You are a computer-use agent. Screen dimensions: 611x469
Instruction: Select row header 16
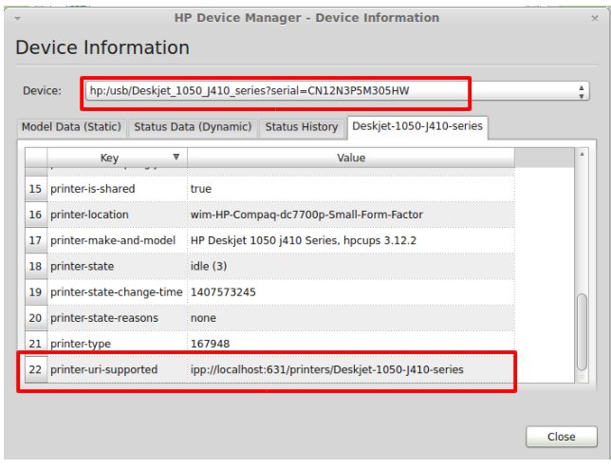(36, 215)
